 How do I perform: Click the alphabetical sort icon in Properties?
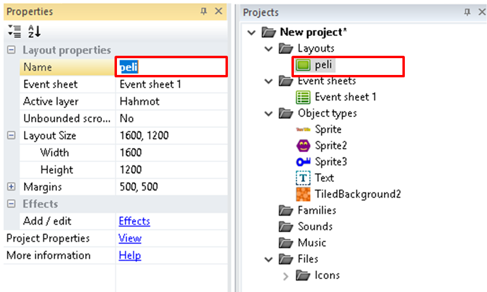(34, 31)
